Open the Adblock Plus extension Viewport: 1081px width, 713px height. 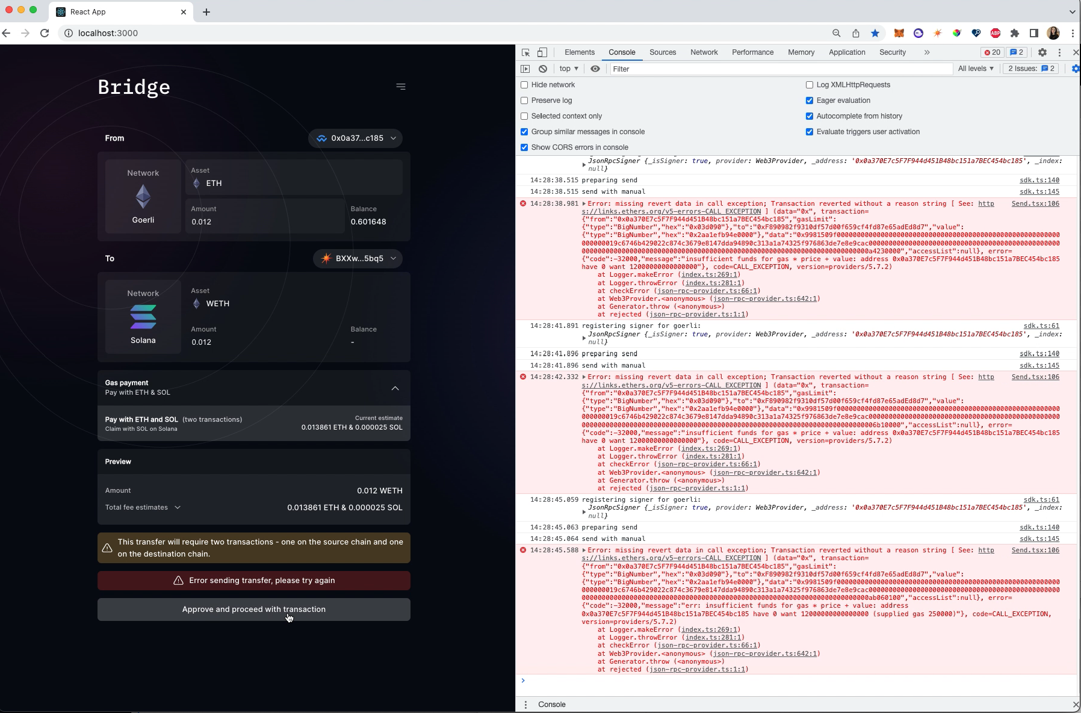click(996, 33)
